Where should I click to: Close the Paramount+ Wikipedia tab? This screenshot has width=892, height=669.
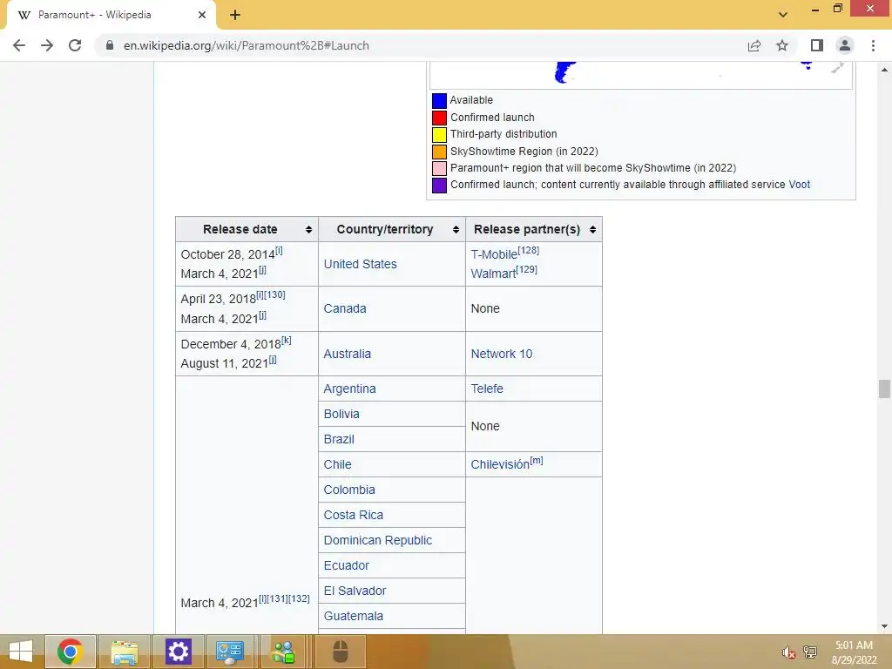point(202,15)
